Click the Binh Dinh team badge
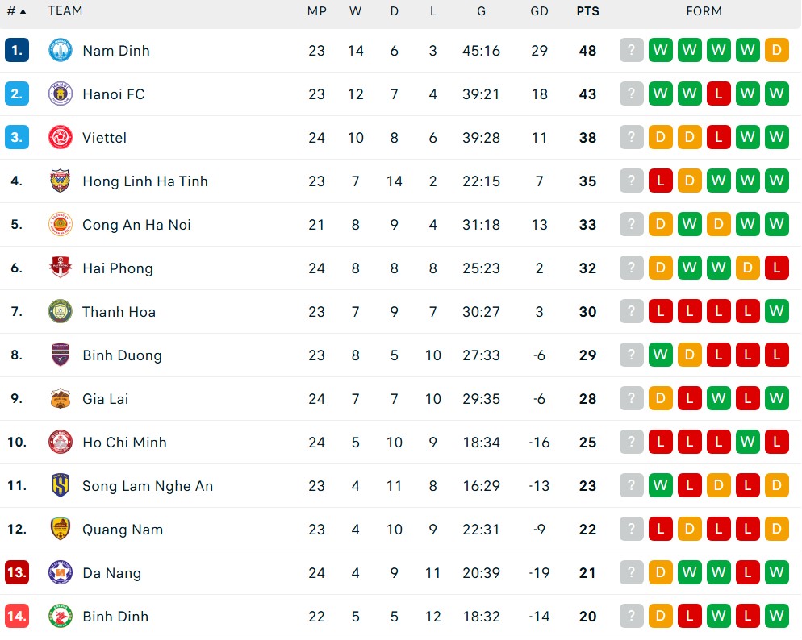Image resolution: width=802 pixels, height=640 pixels. click(61, 616)
